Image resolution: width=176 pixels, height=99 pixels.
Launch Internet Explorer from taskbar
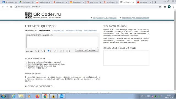coord(13,96)
